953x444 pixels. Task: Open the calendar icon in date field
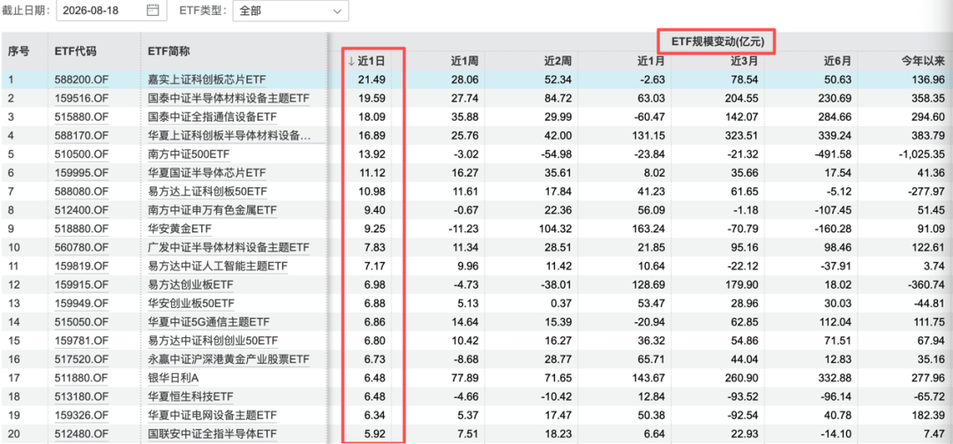pyautogui.click(x=154, y=10)
